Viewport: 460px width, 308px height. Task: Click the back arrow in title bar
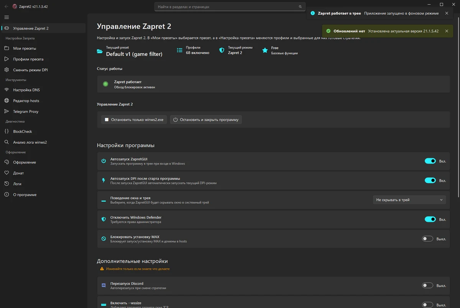6,7
